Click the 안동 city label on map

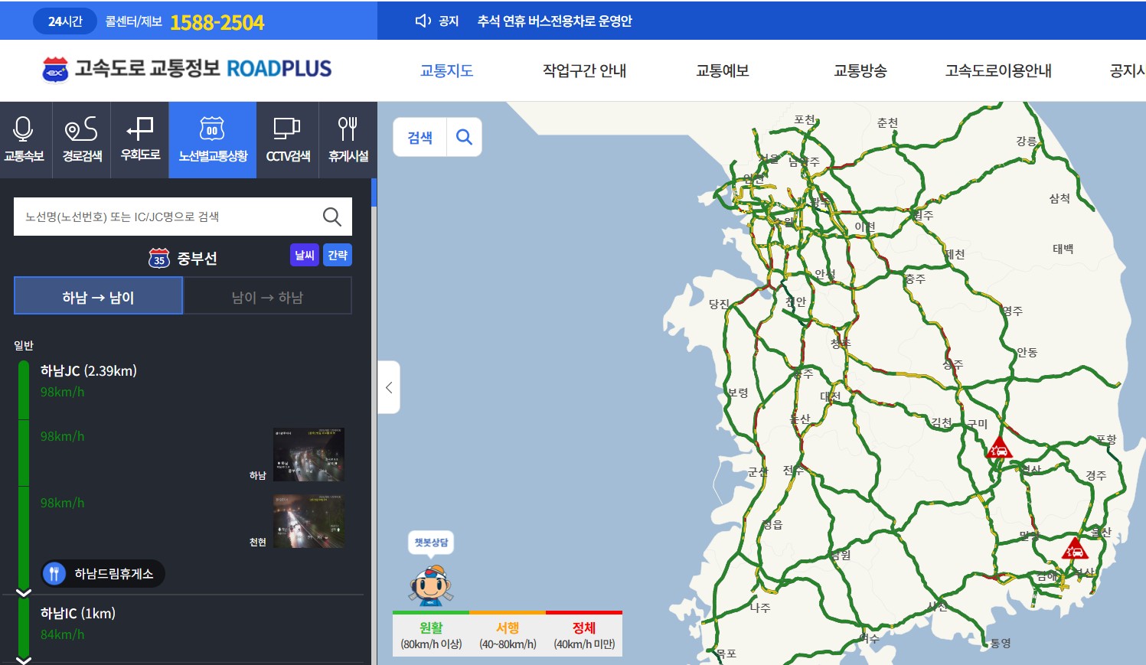point(1027,352)
